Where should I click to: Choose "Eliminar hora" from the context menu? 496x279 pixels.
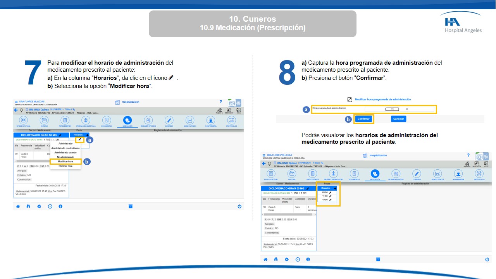pos(65,166)
